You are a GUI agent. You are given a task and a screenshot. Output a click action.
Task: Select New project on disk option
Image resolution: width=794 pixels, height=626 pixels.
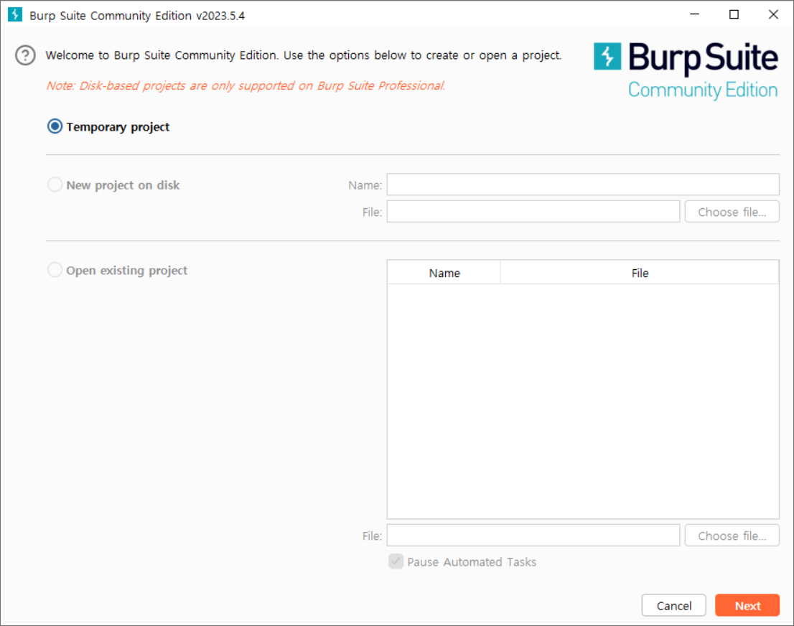pyautogui.click(x=55, y=184)
